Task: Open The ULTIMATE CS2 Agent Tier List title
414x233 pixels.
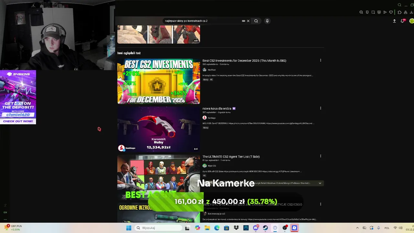Action: pos(231,157)
